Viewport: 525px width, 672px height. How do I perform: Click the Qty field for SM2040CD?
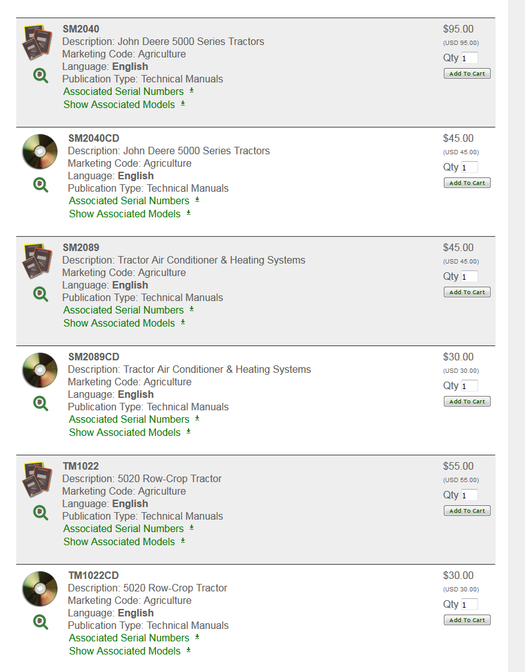point(469,167)
